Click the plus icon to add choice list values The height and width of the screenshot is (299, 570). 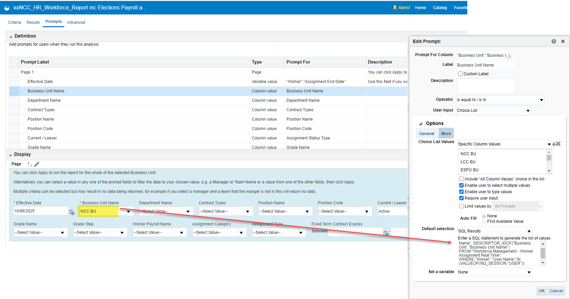tap(554, 144)
